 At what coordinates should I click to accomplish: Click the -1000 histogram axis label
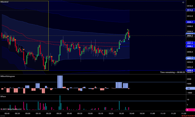(189, 93)
